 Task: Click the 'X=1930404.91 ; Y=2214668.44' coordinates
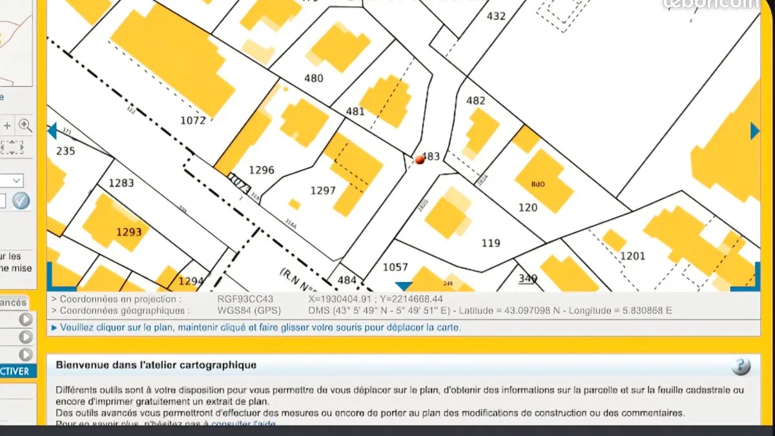tap(376, 299)
